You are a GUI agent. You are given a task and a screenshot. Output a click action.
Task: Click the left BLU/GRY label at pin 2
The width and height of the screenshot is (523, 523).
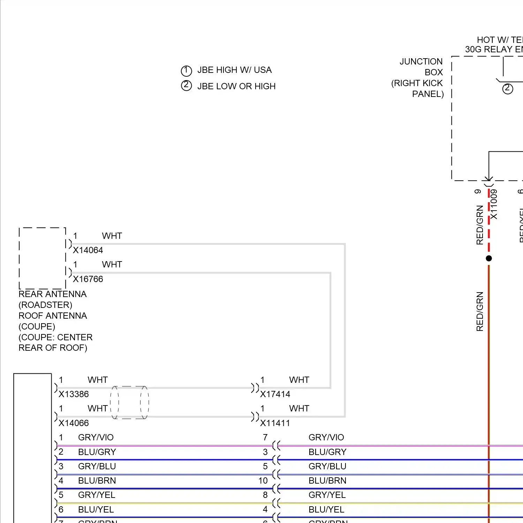pos(97,452)
